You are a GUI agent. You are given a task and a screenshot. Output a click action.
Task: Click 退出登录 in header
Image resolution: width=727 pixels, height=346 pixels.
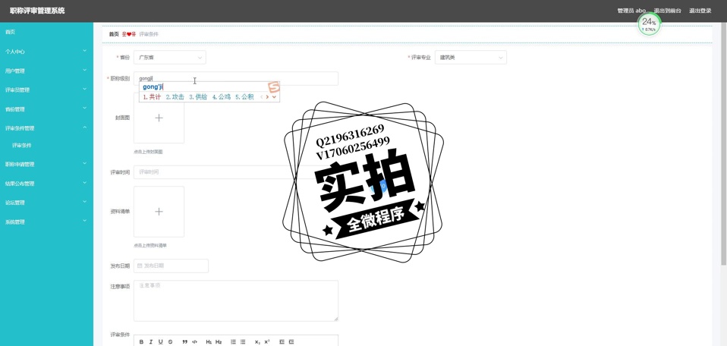tap(700, 11)
